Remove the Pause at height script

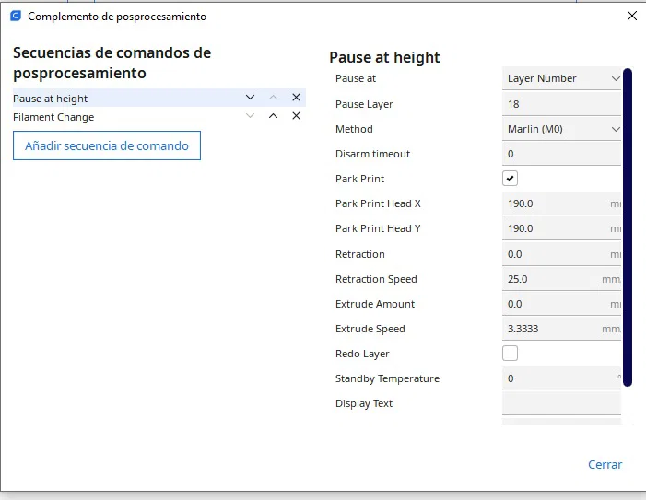coord(296,98)
